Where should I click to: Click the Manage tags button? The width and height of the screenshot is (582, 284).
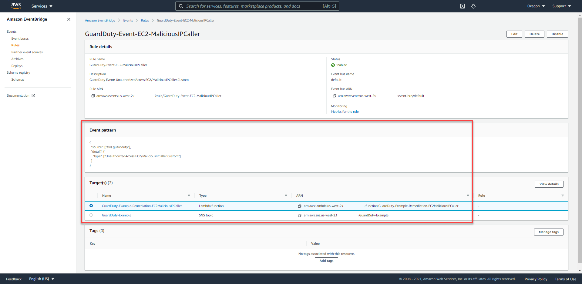[549, 232]
